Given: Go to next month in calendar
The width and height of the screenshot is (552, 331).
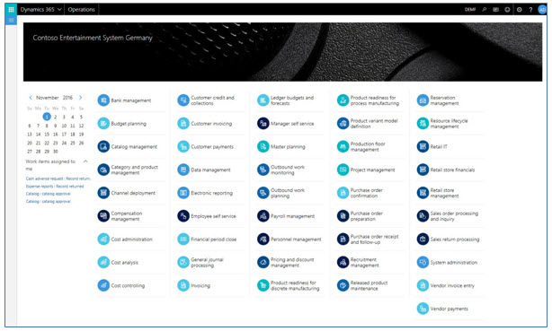Looking at the screenshot, I should point(81,98).
